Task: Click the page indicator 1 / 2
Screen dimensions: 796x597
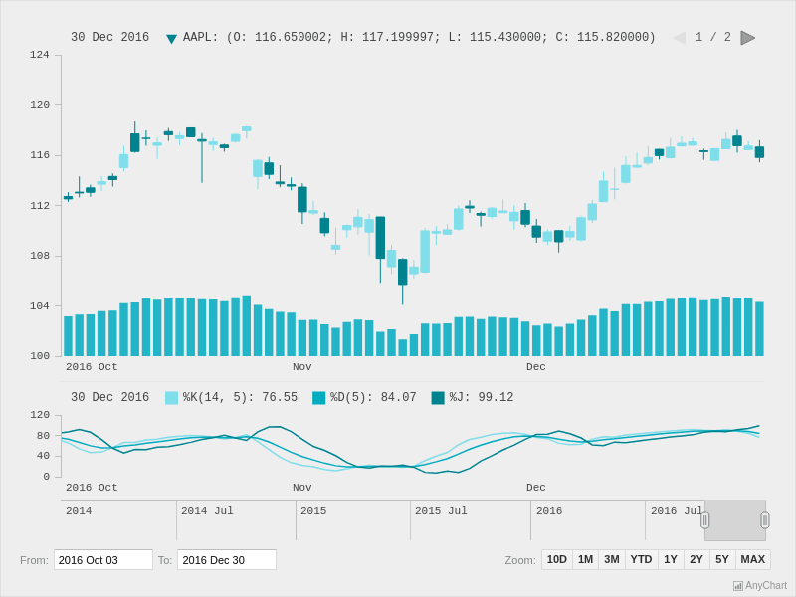Action: click(713, 37)
